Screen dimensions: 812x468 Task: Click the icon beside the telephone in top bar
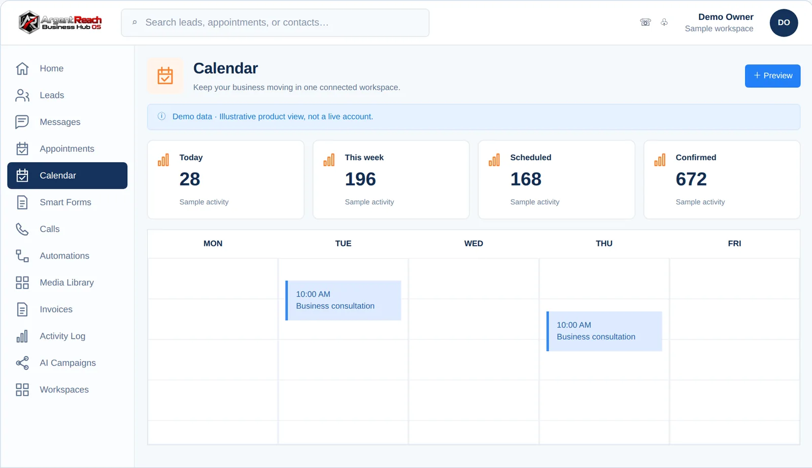coord(664,22)
